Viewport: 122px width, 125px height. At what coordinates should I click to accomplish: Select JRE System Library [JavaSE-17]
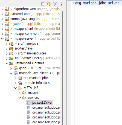click(x=37, y=58)
